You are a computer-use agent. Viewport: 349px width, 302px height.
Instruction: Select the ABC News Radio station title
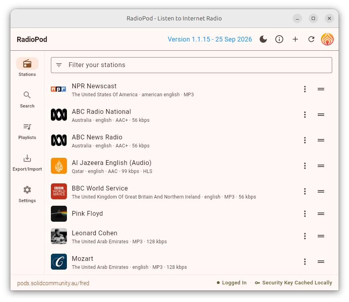[97, 137]
